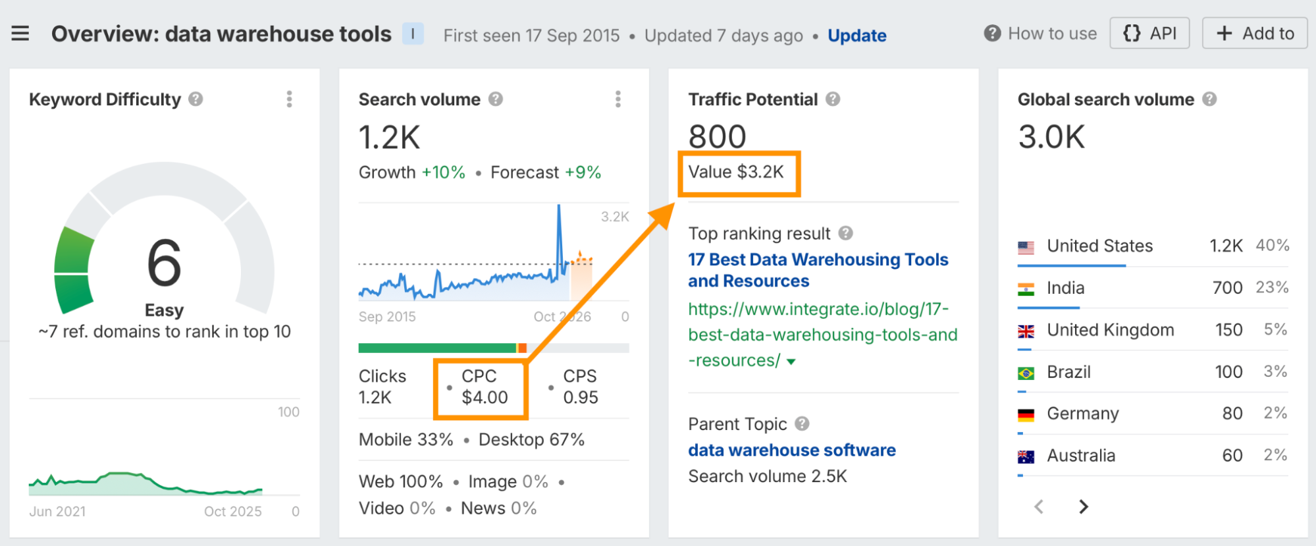Open Keyword Difficulty card three-dot menu
Viewport: 1316px width, 546px height.
289,99
